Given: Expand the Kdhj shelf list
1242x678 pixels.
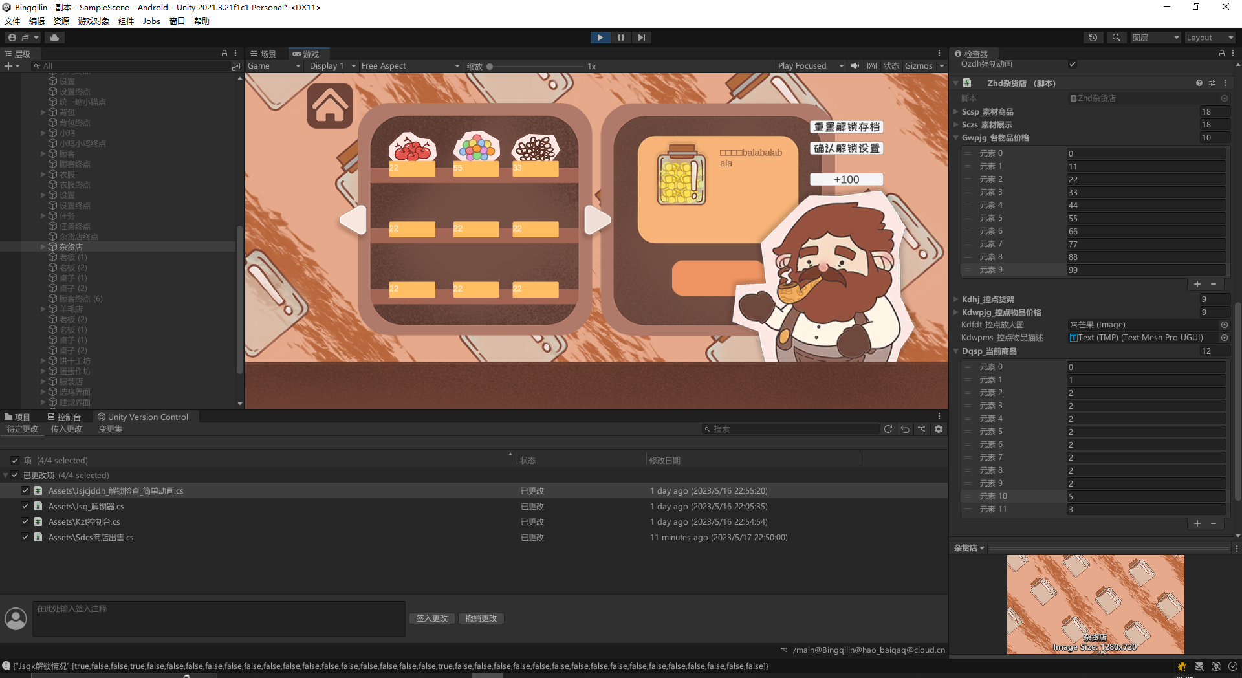Looking at the screenshot, I should [956, 300].
